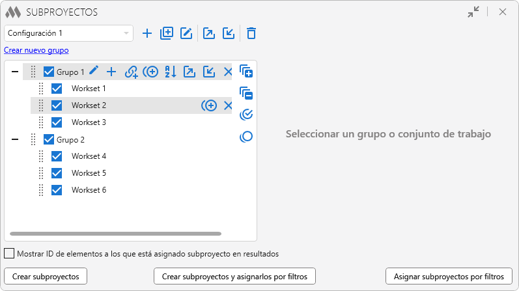Duplicate the current configuration
519x291 pixels.
click(x=167, y=33)
